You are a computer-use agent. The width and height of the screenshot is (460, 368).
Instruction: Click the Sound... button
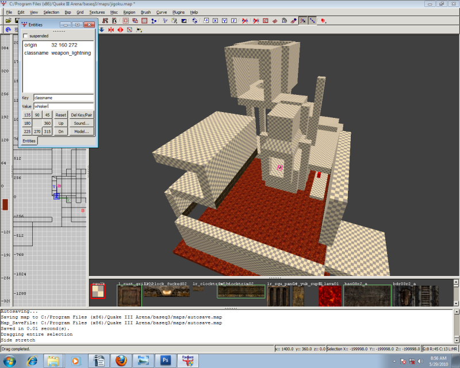[x=82, y=123]
